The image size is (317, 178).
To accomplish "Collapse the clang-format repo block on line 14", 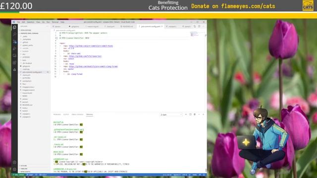I will coord(60,66).
